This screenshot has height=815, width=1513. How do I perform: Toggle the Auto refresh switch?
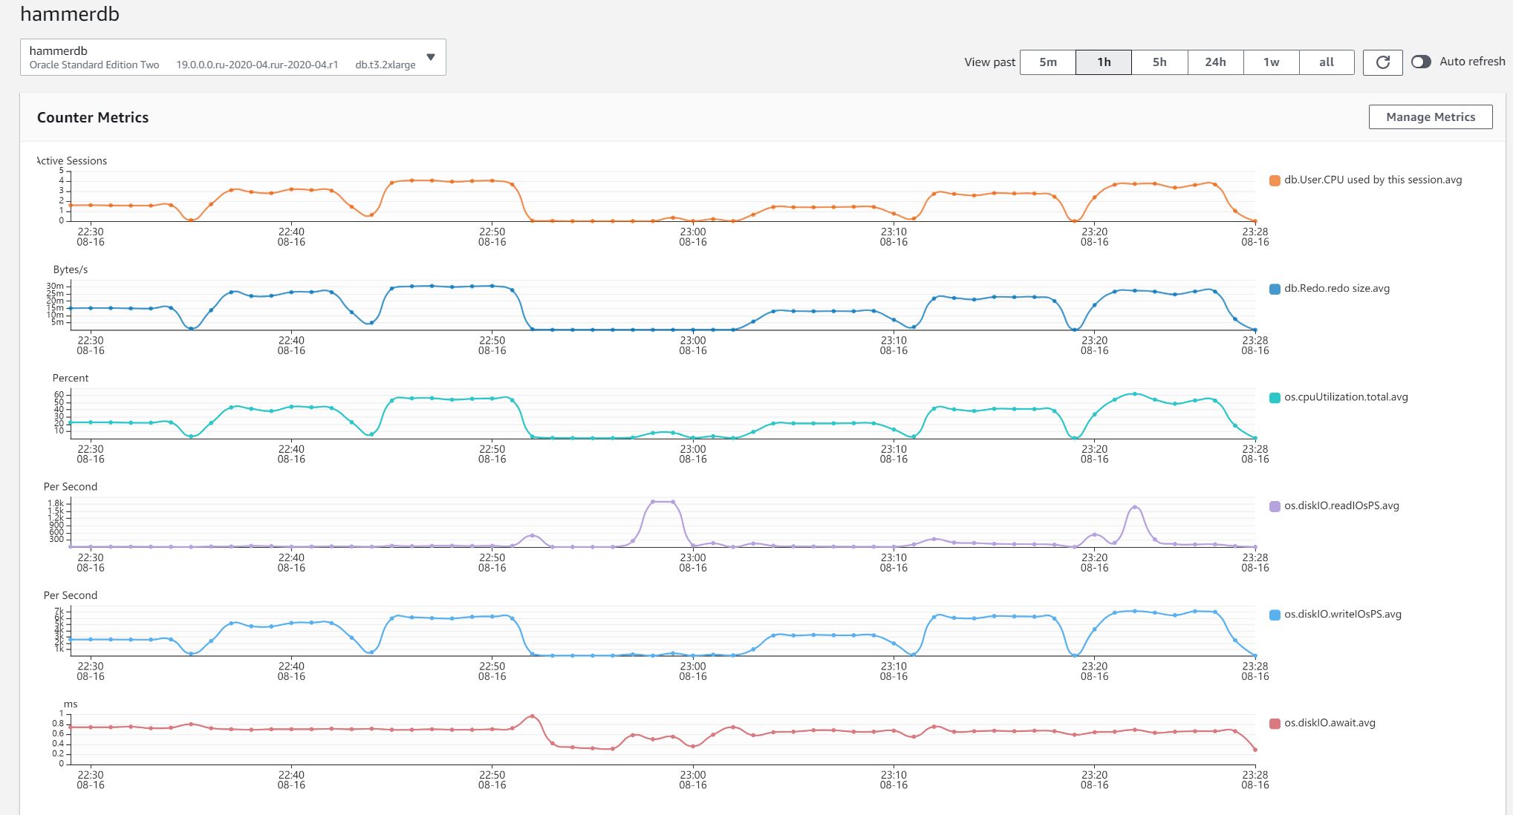coord(1421,62)
